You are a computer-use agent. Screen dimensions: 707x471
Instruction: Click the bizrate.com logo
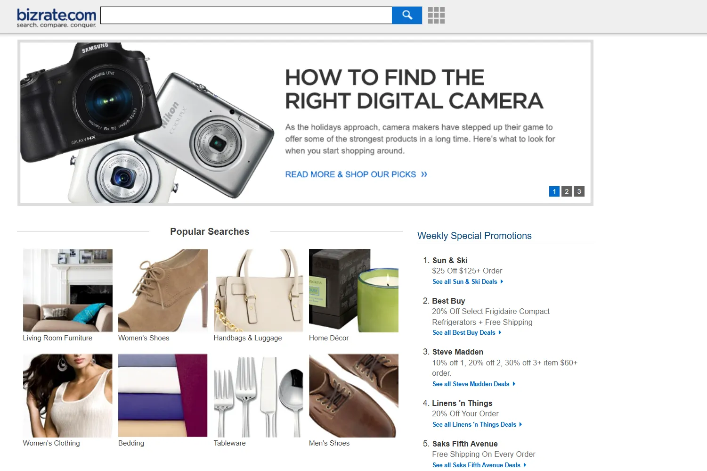57,17
